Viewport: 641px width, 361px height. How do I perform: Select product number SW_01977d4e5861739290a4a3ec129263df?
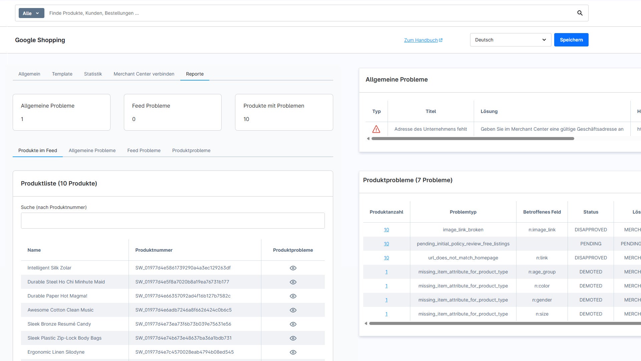pos(183,268)
